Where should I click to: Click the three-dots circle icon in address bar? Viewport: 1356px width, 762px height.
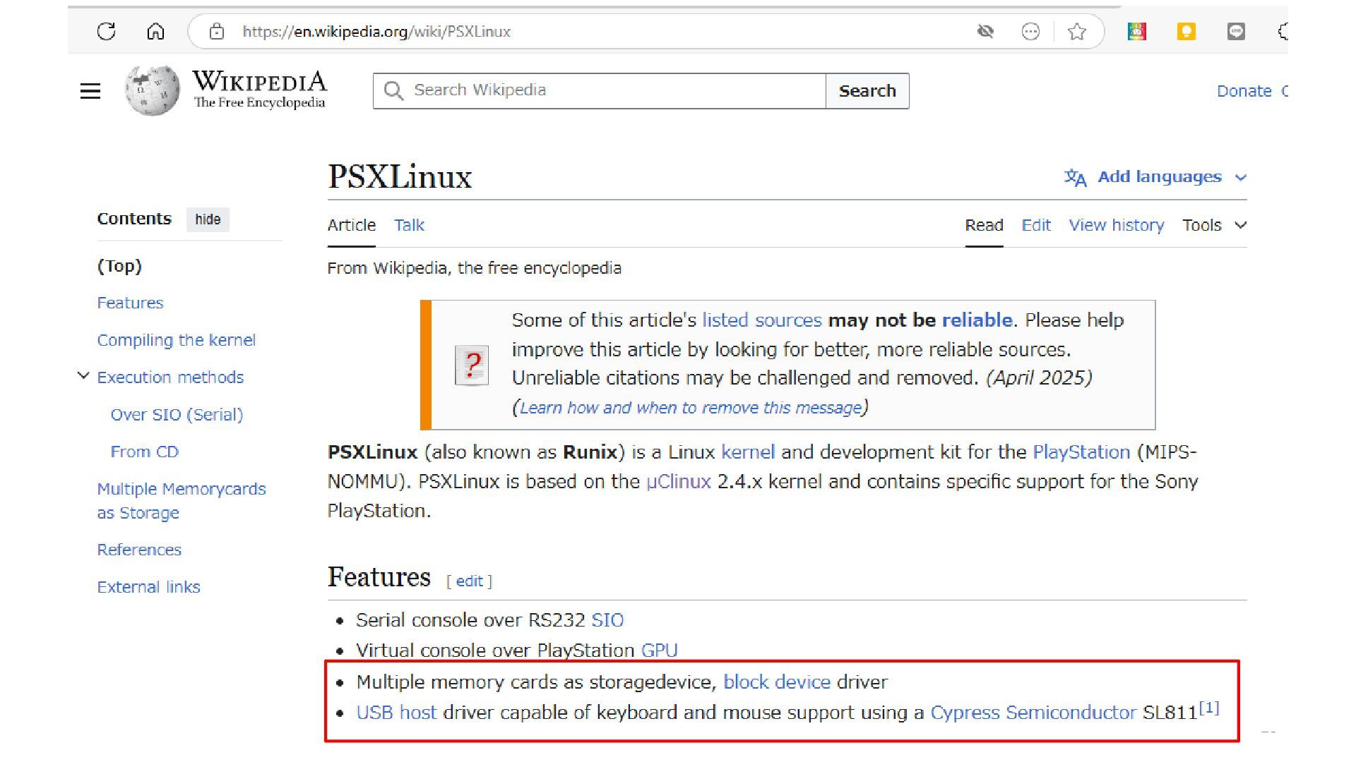(x=1030, y=32)
